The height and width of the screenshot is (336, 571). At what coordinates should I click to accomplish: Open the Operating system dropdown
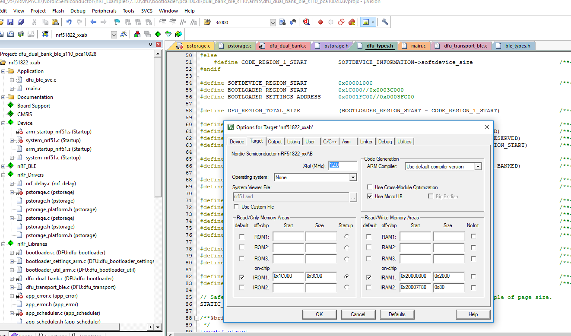(x=353, y=178)
